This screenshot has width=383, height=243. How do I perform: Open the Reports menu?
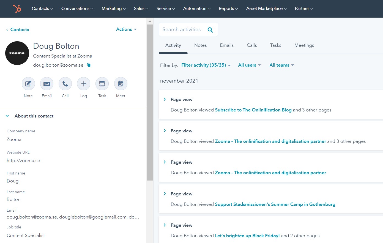point(228,9)
